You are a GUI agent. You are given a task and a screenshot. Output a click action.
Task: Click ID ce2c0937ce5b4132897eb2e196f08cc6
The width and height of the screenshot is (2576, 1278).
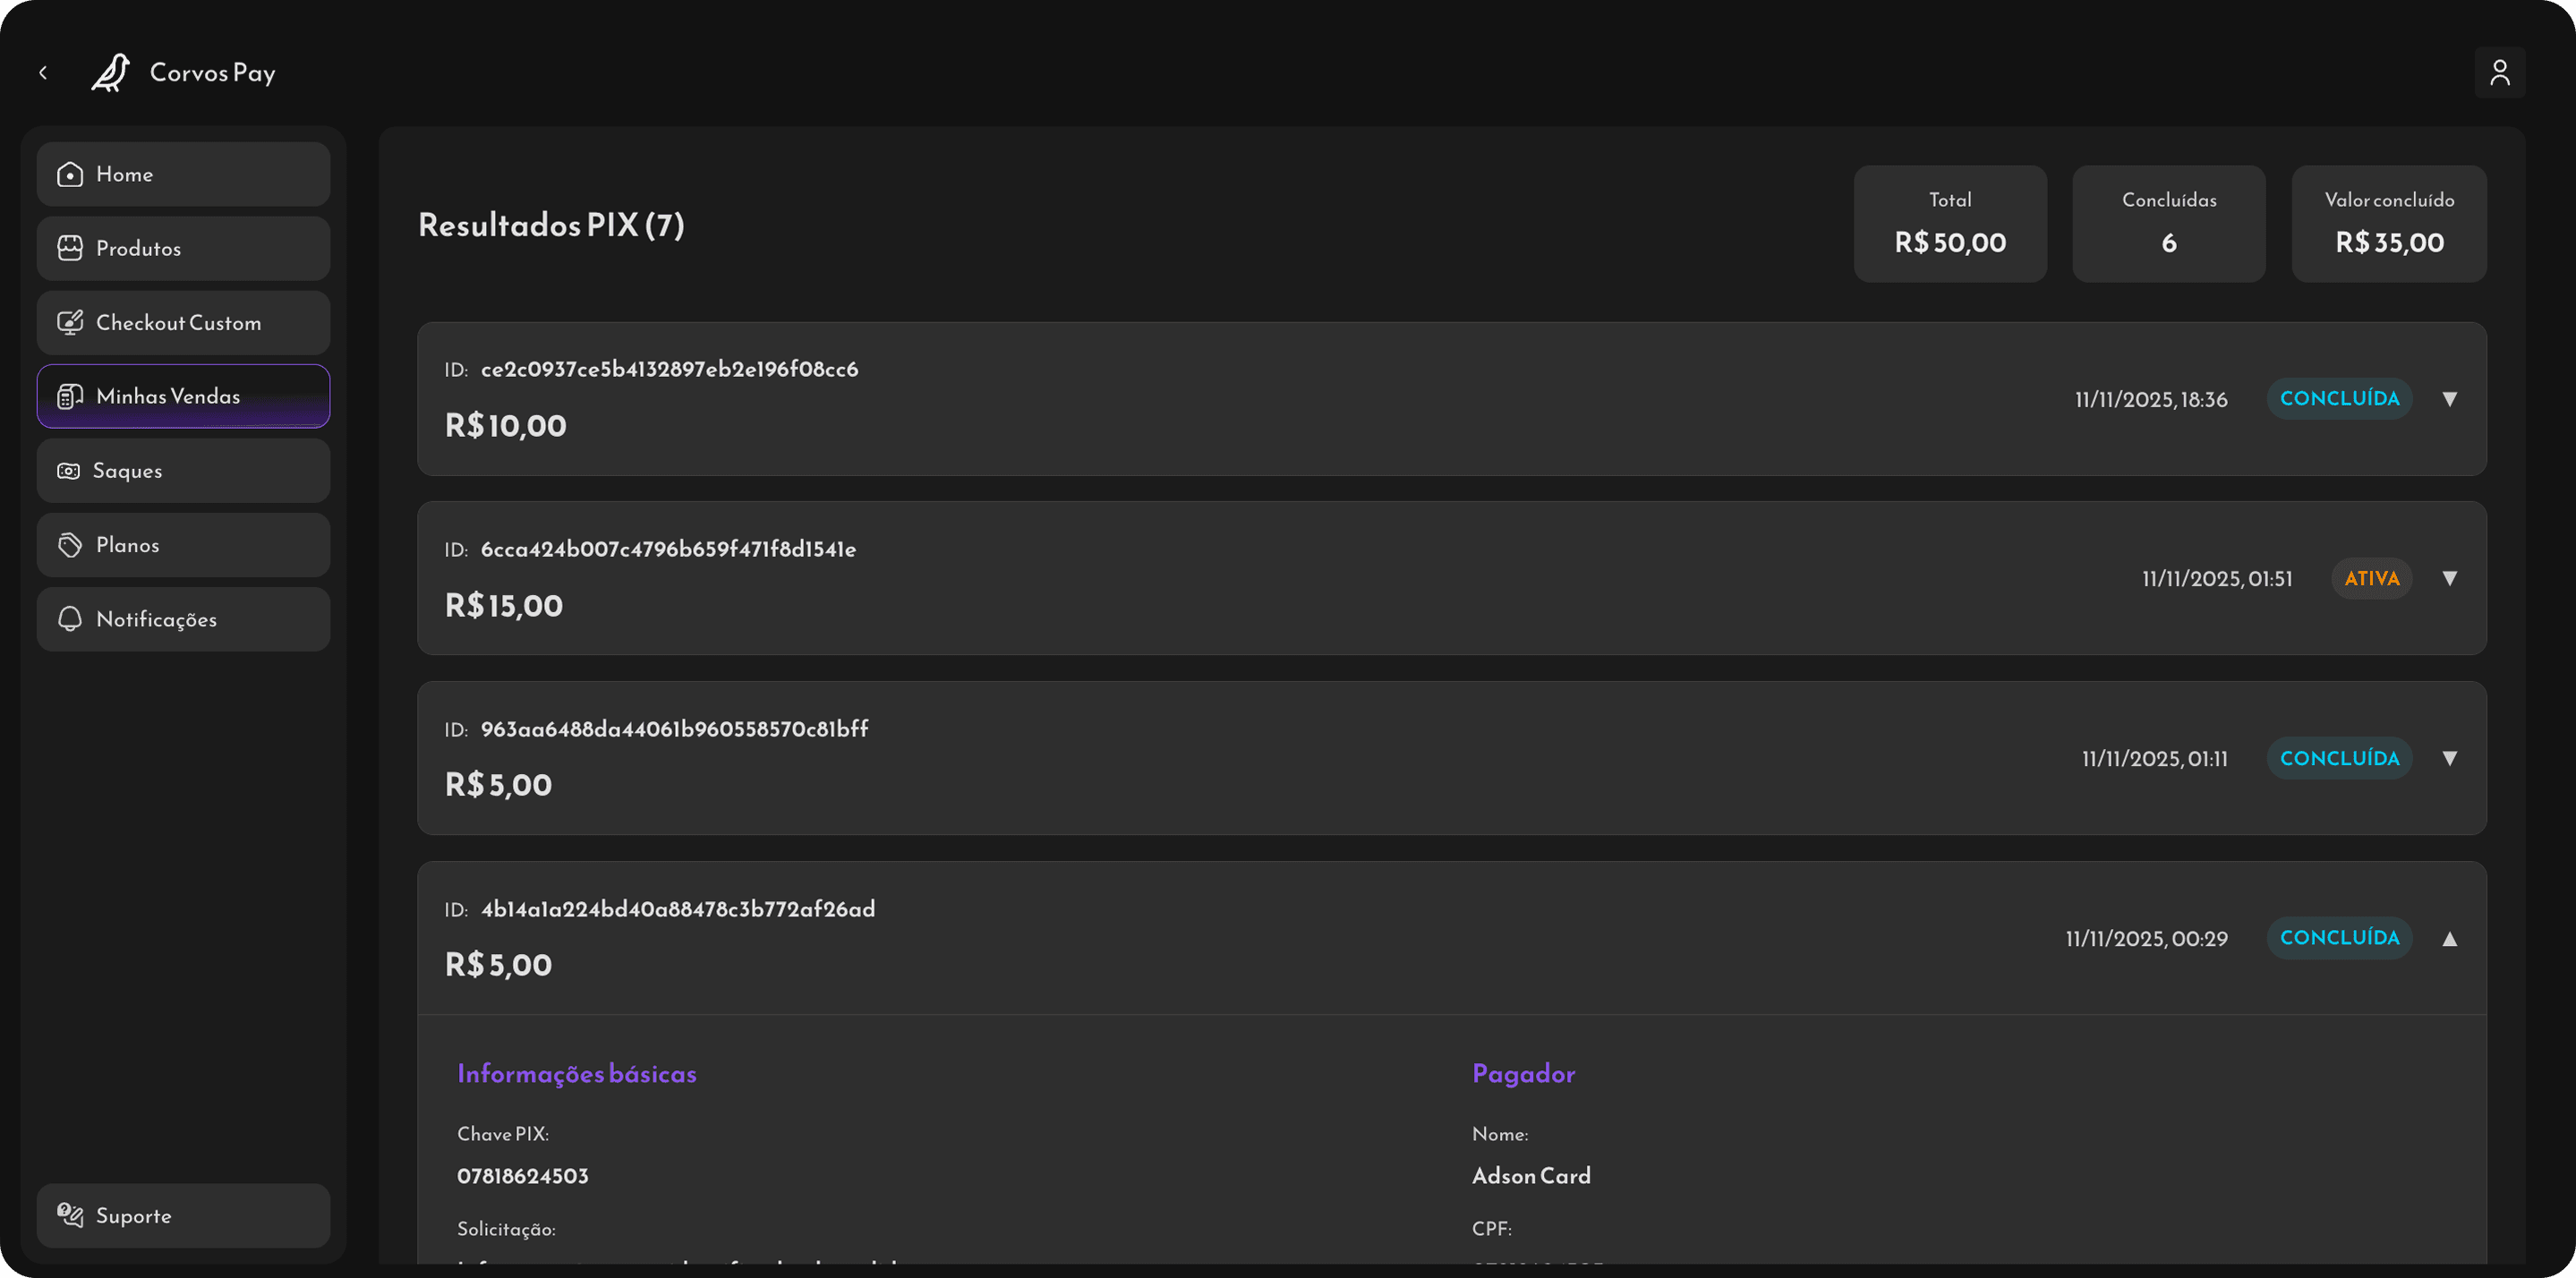pyautogui.click(x=669, y=369)
